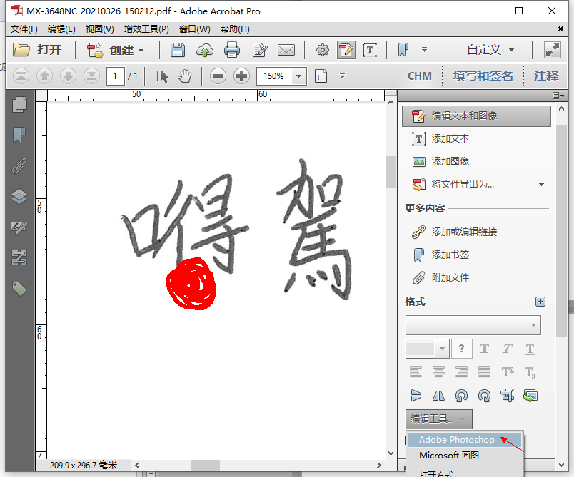
Task: Expand the export file dropdown arrow
Action: tap(541, 185)
